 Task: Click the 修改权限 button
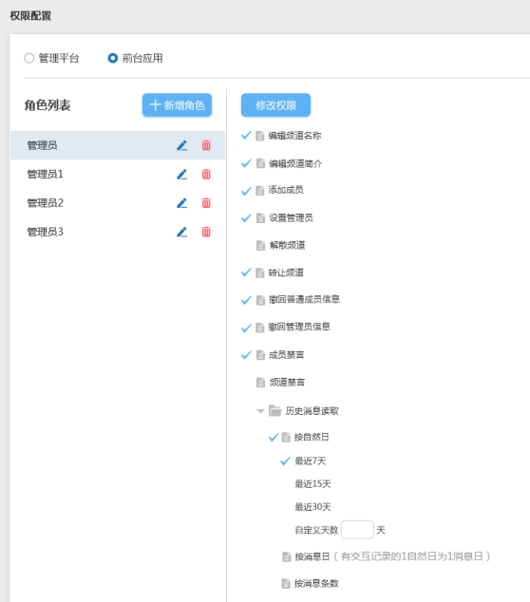tap(275, 104)
